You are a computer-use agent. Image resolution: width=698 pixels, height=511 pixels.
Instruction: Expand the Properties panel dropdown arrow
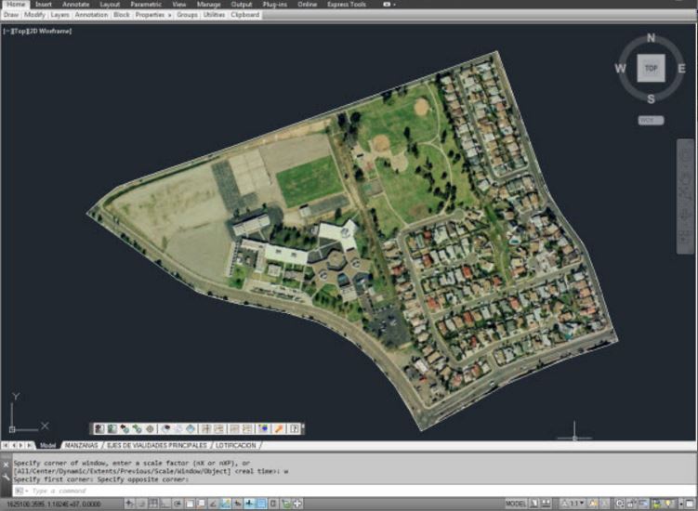tap(170, 15)
